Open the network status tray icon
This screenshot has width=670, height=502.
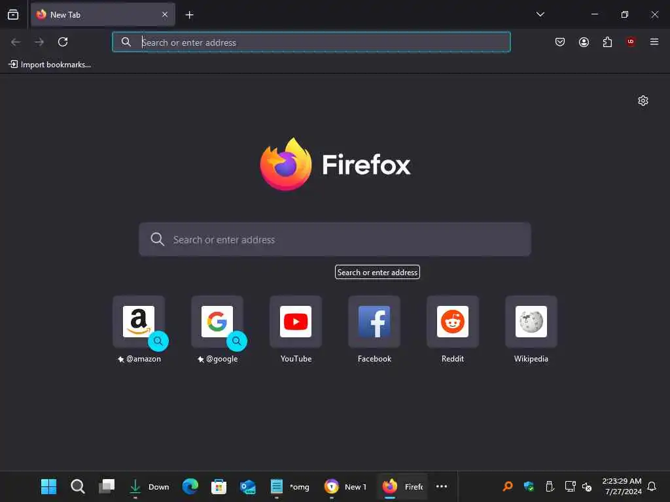[x=570, y=486]
